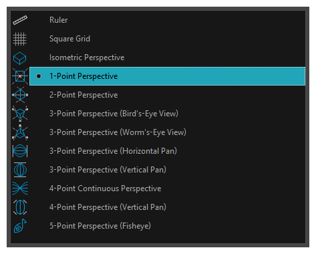Click the Fisheye perspective icon
Viewport: 316px width, 254px height.
pyautogui.click(x=20, y=226)
